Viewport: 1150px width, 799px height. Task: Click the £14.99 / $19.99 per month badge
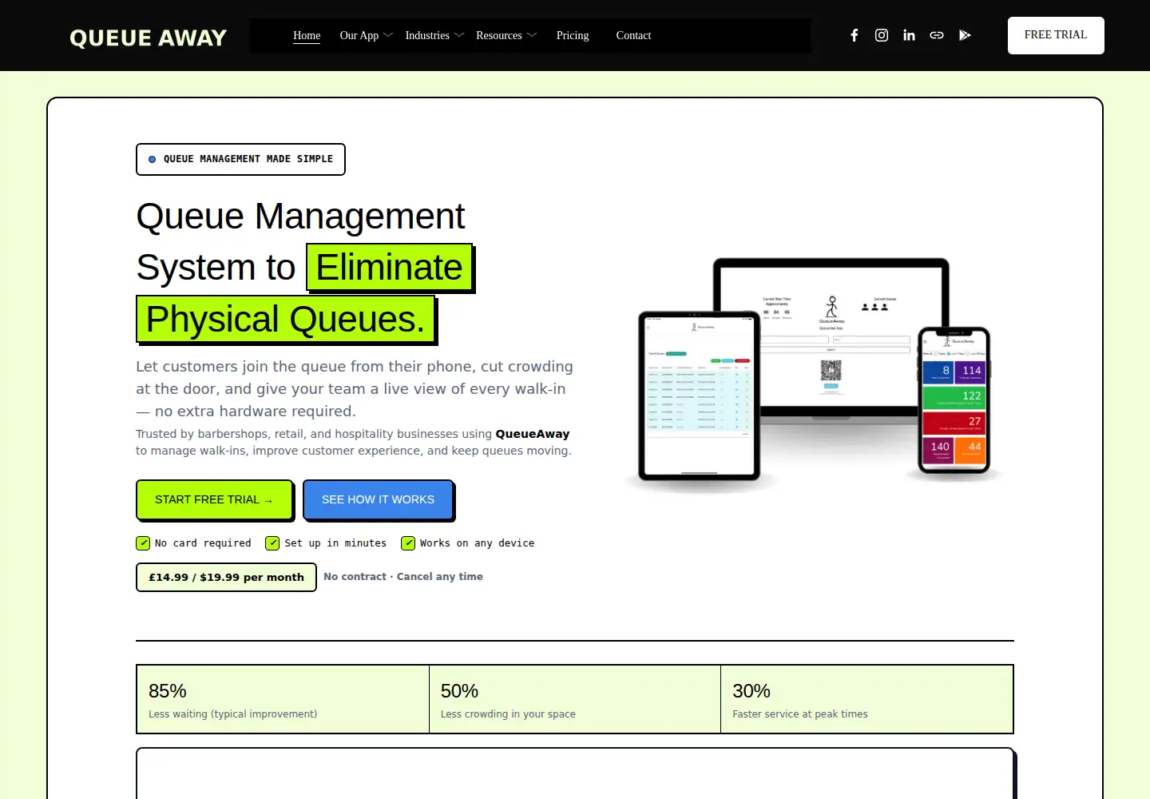tap(226, 577)
